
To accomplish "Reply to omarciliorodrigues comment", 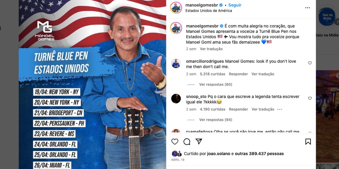I will pos(238,74).
